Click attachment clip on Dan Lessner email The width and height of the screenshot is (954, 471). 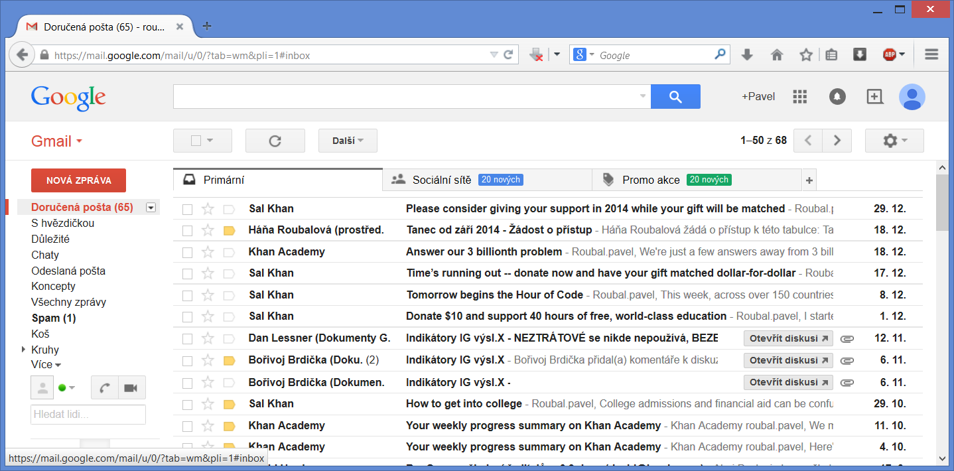pyautogui.click(x=847, y=338)
